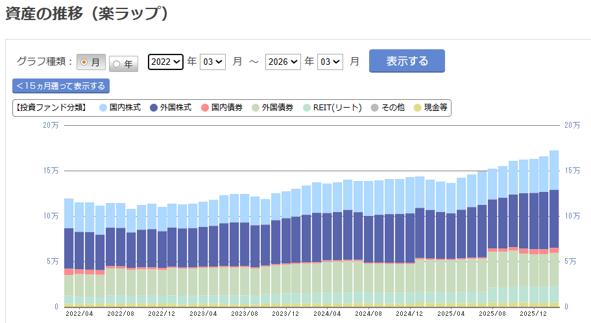Click the 外国株式 dark blue legend circle
The image size is (591, 323).
tap(154, 108)
